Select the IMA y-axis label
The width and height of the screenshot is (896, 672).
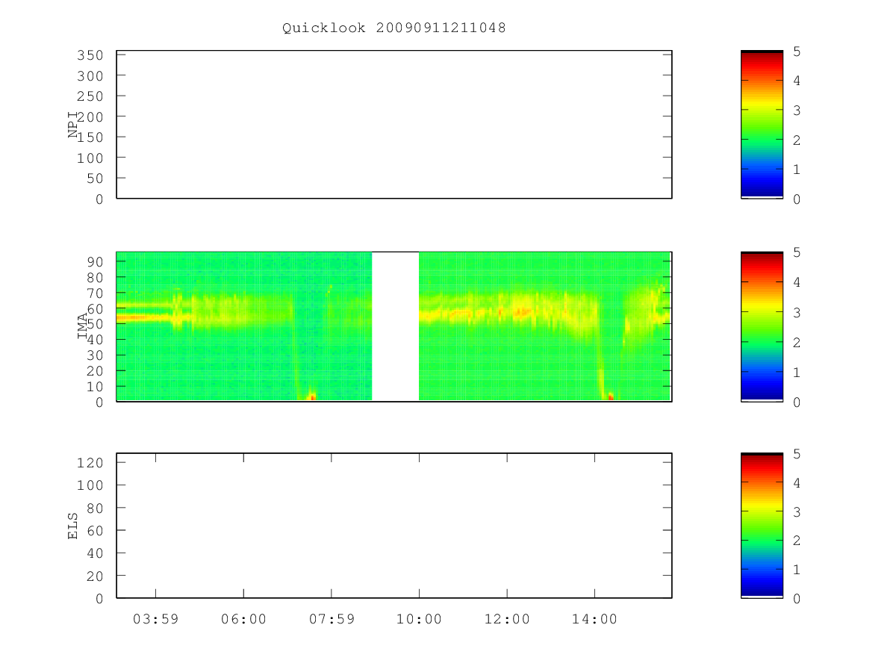83,327
